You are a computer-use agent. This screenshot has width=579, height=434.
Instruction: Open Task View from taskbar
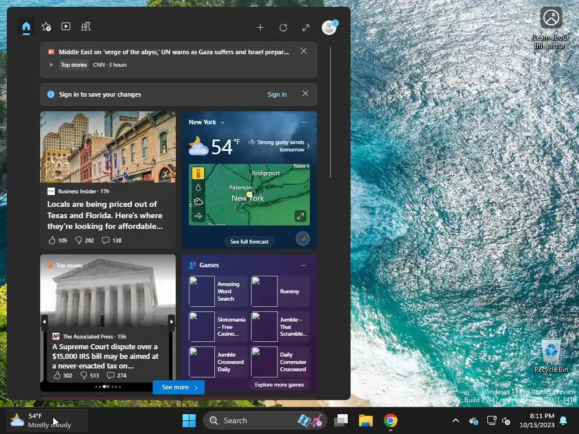341,420
